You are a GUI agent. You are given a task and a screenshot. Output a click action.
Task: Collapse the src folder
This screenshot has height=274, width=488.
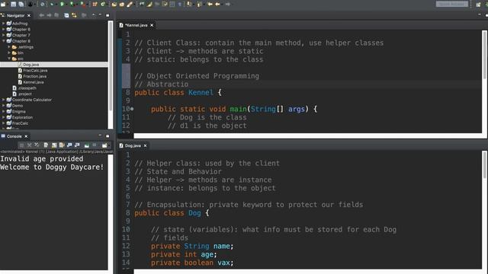pyautogui.click(x=9, y=59)
